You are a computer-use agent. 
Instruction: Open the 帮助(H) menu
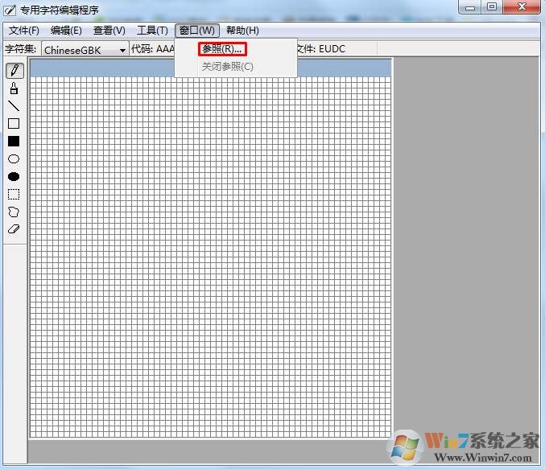click(242, 31)
